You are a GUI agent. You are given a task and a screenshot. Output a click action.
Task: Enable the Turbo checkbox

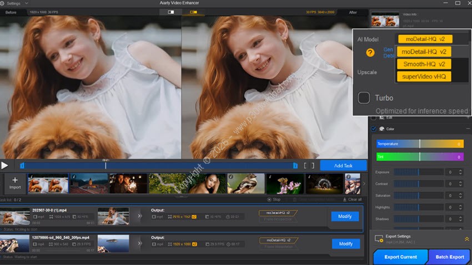coord(364,98)
